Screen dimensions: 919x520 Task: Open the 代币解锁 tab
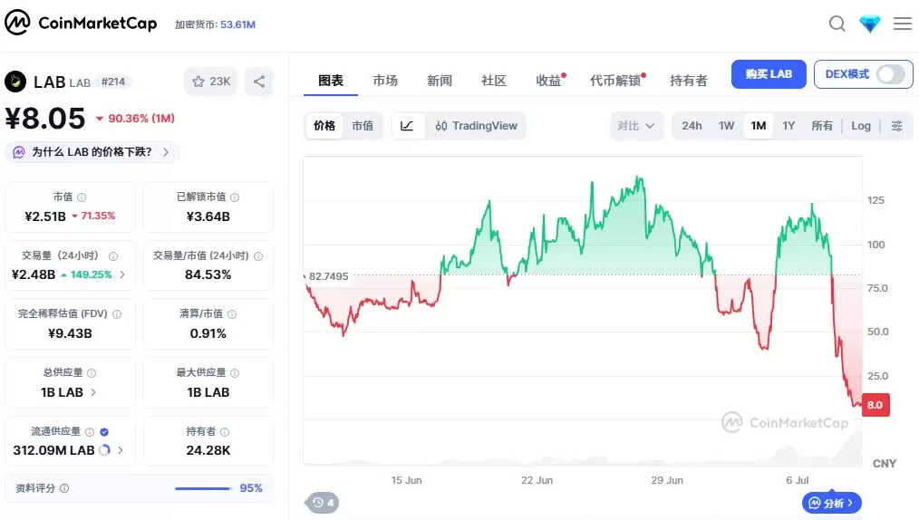615,81
